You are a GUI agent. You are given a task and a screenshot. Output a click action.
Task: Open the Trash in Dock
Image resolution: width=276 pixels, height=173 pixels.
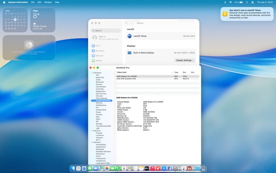click(203, 168)
